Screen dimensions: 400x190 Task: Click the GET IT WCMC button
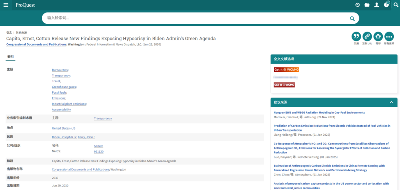[x=284, y=85]
